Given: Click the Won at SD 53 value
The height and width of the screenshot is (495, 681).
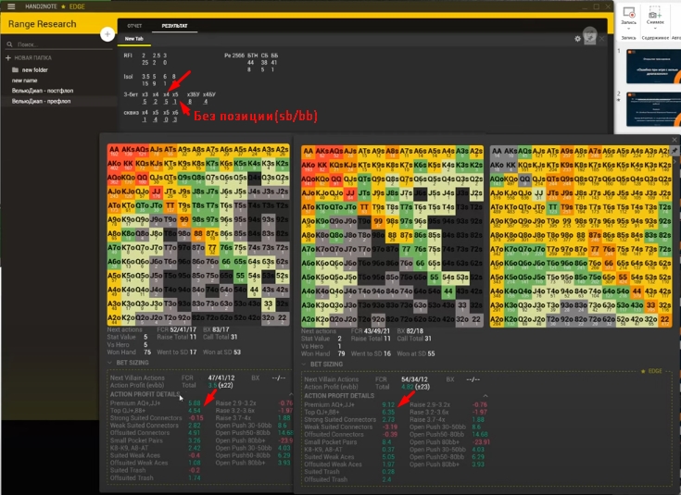Looking at the screenshot, I should 237,353.
